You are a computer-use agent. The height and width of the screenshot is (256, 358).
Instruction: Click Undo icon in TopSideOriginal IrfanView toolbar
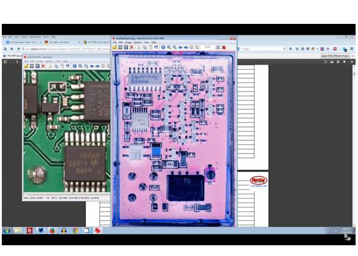coord(156,47)
